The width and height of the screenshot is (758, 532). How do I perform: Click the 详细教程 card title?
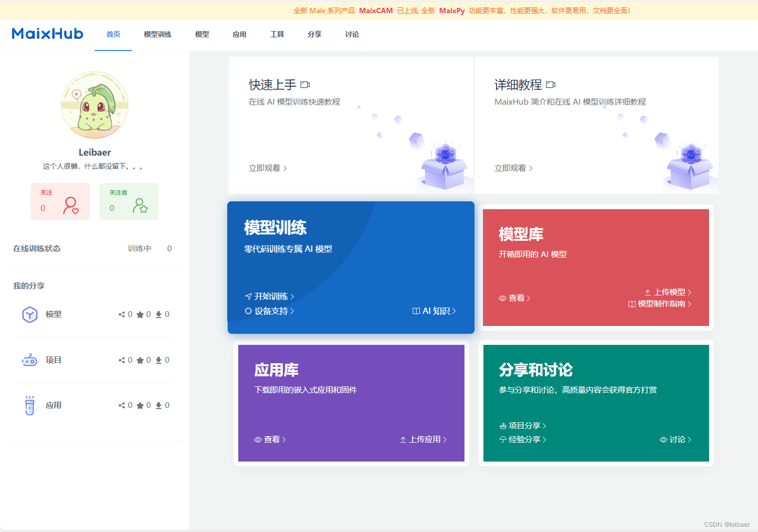click(x=518, y=85)
